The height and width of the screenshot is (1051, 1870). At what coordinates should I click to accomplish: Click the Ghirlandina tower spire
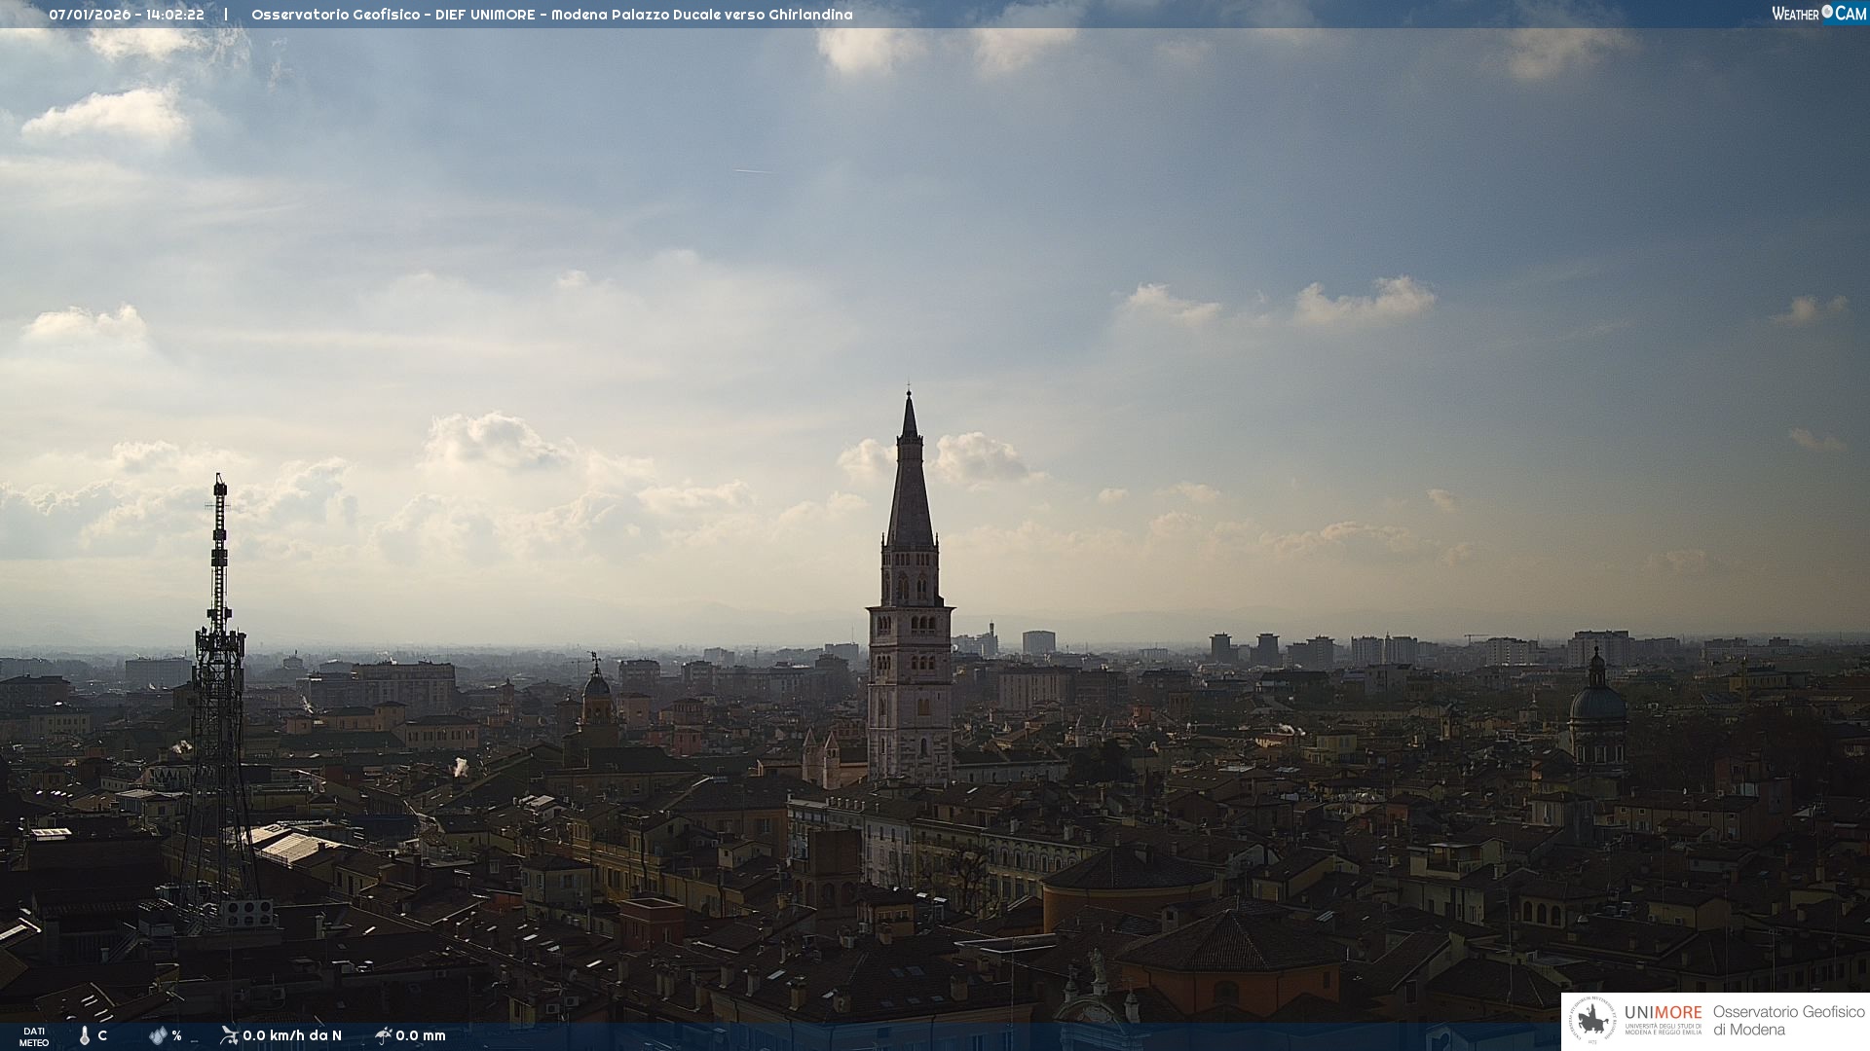pos(910,487)
